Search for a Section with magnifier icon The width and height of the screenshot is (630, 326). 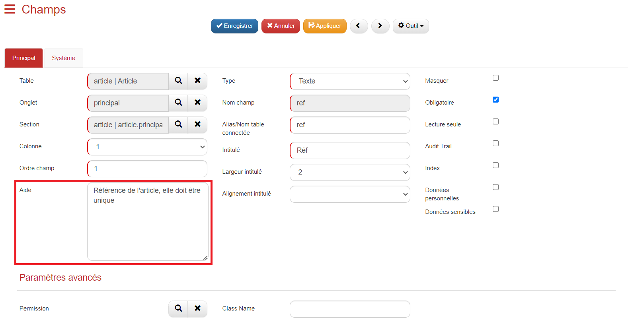pos(178,124)
